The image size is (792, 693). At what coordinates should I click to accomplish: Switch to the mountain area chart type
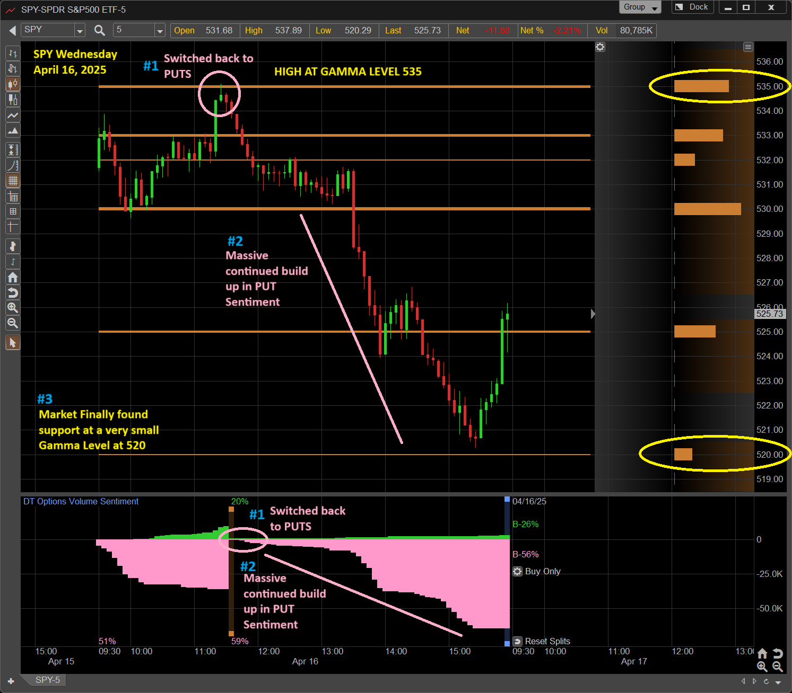point(13,130)
